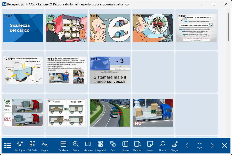Activate the Disegno drawing tool

point(175,146)
